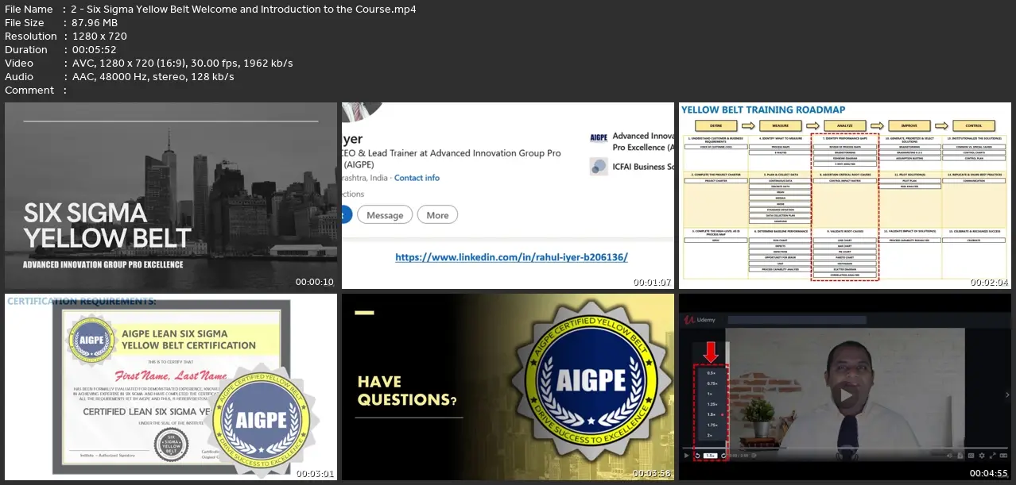
Task: Choose 2x playback speed
Action: 709,435
